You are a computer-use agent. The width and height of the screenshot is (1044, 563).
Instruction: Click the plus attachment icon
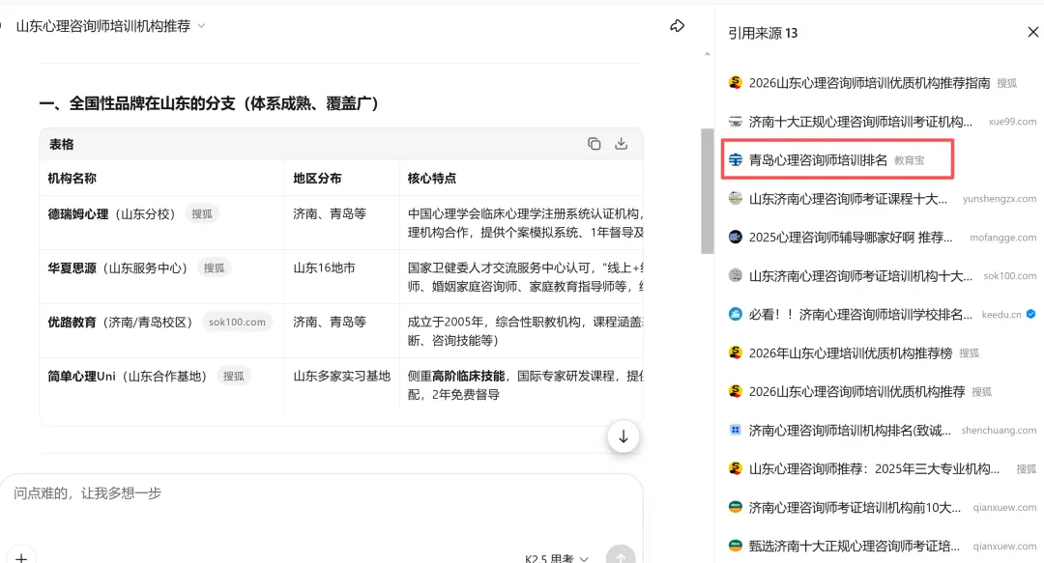click(x=21, y=557)
